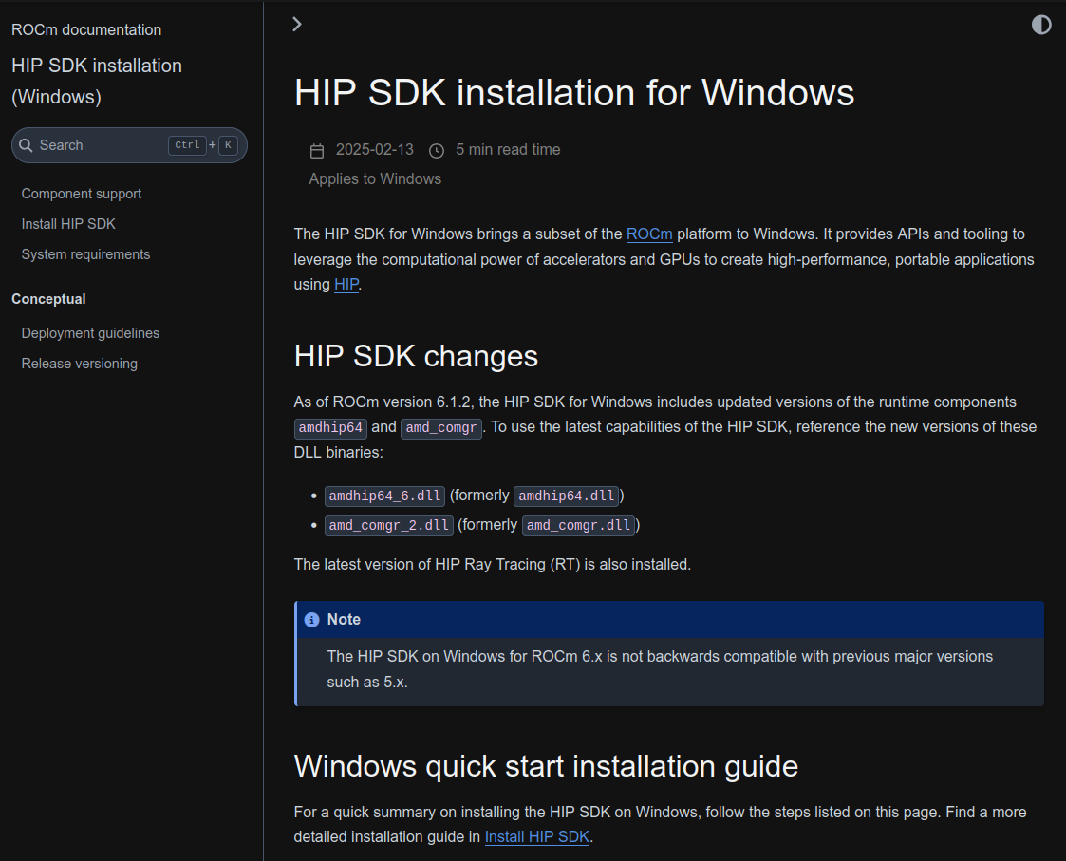The image size is (1066, 861).
Task: Click the HIP SDK changes heading
Action: tap(416, 356)
